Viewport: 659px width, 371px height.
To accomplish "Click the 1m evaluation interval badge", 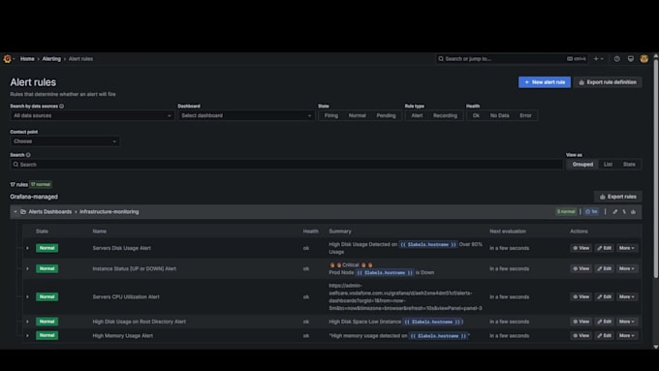I will point(591,212).
